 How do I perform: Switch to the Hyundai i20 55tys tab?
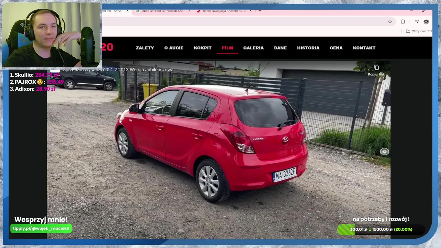click(x=114, y=11)
